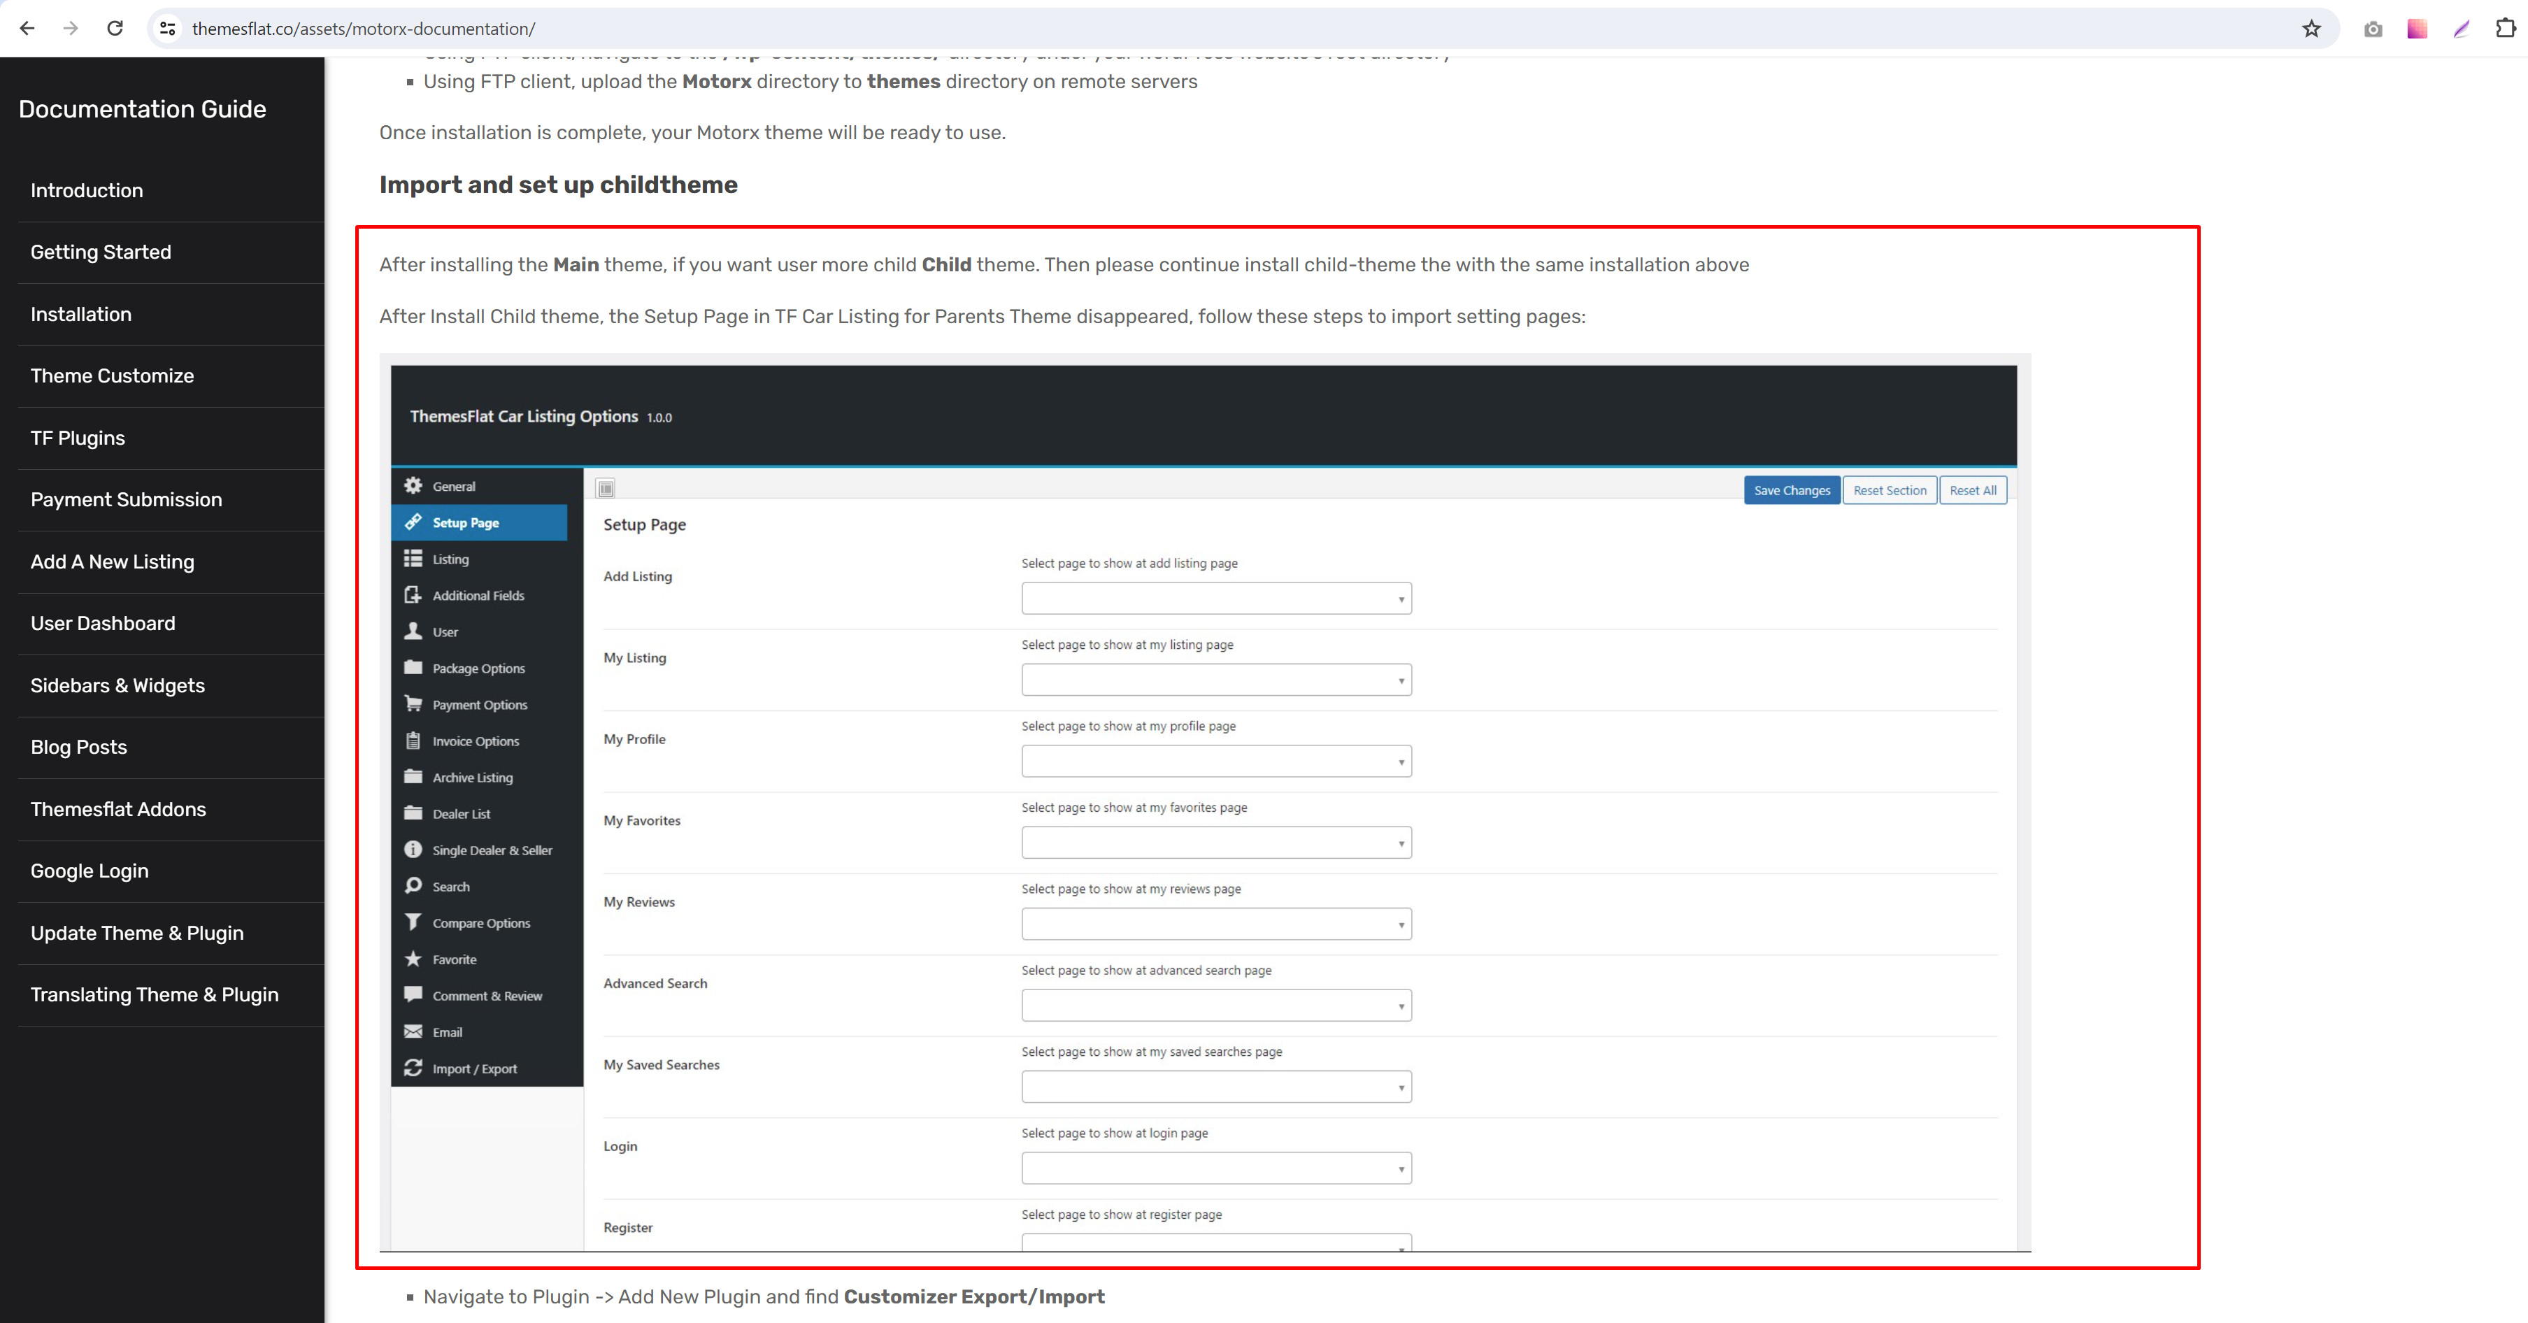Open Add A New Listing section

(112, 562)
